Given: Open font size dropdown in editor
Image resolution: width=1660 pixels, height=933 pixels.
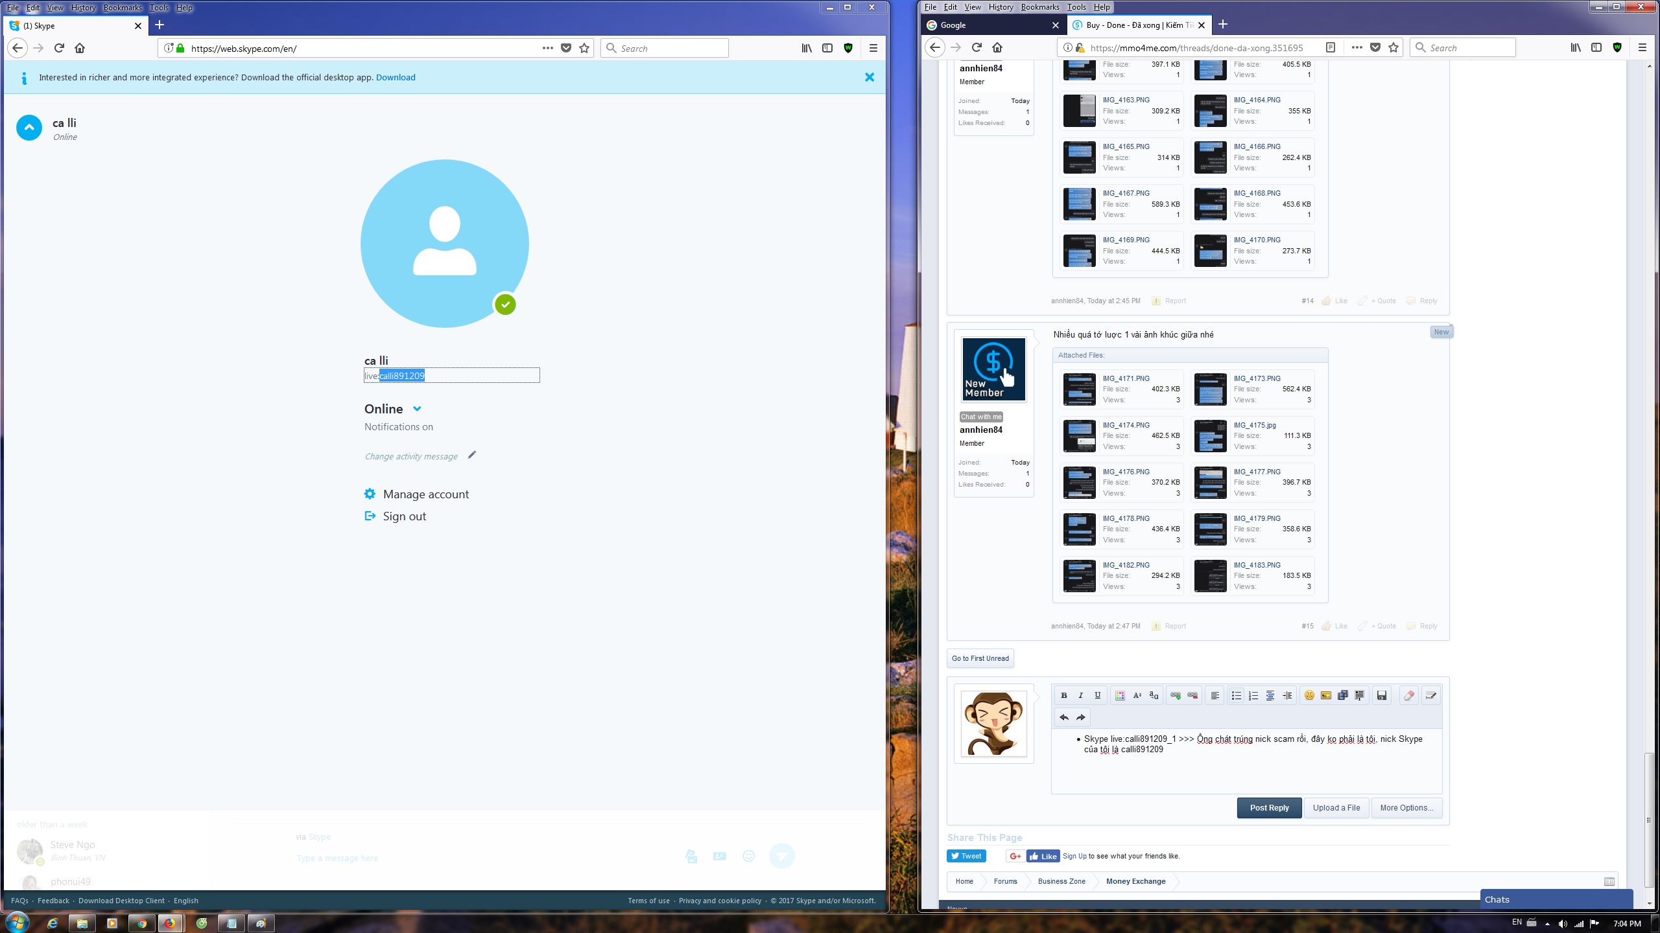Looking at the screenshot, I should click(1137, 695).
